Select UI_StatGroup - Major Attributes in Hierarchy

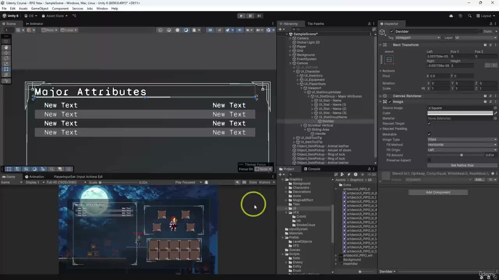pyautogui.click(x=338, y=96)
